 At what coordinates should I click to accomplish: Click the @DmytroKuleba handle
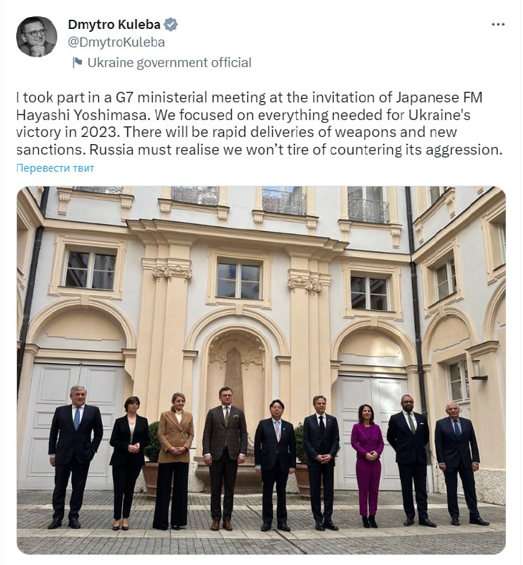point(116,42)
